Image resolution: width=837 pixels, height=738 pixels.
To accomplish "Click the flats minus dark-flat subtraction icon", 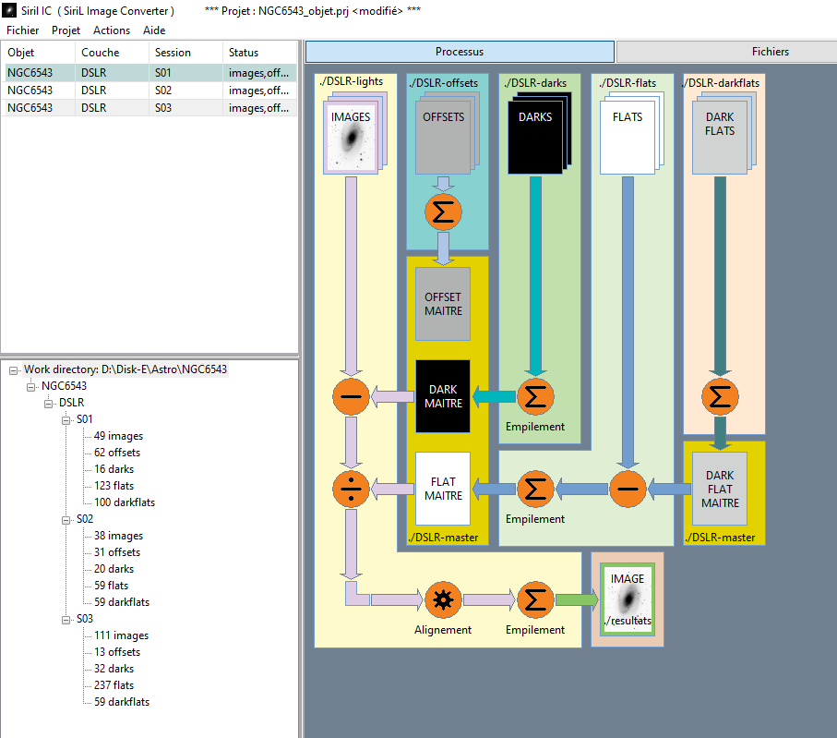I will [628, 489].
